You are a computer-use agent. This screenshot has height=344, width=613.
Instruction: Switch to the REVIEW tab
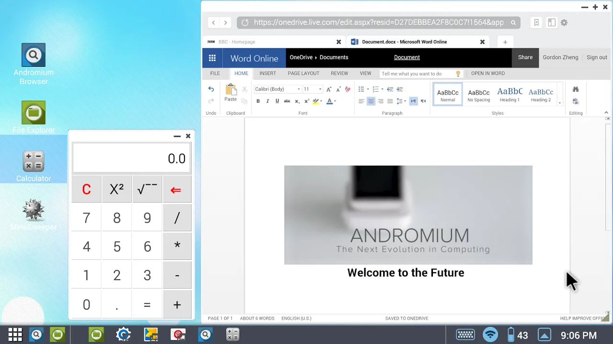(x=340, y=74)
